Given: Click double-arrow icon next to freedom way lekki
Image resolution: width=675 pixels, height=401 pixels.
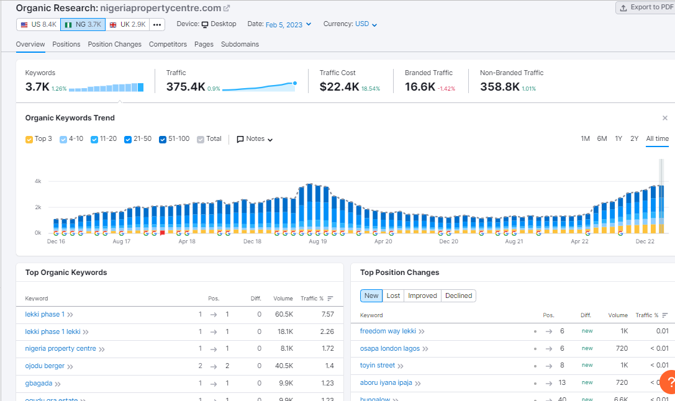Looking at the screenshot, I should 422,331.
